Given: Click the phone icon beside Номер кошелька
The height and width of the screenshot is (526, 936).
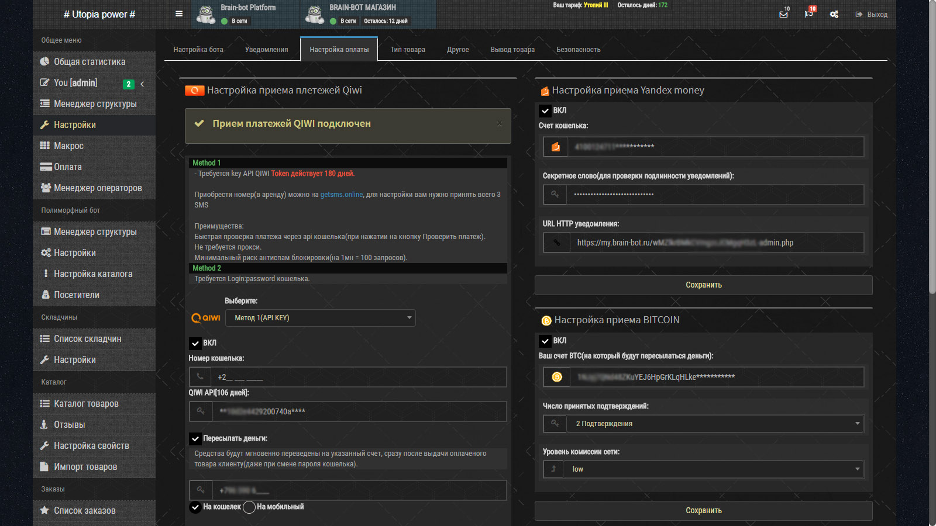Looking at the screenshot, I should click(x=201, y=377).
